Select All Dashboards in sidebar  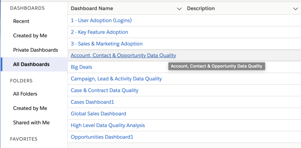(x=31, y=64)
